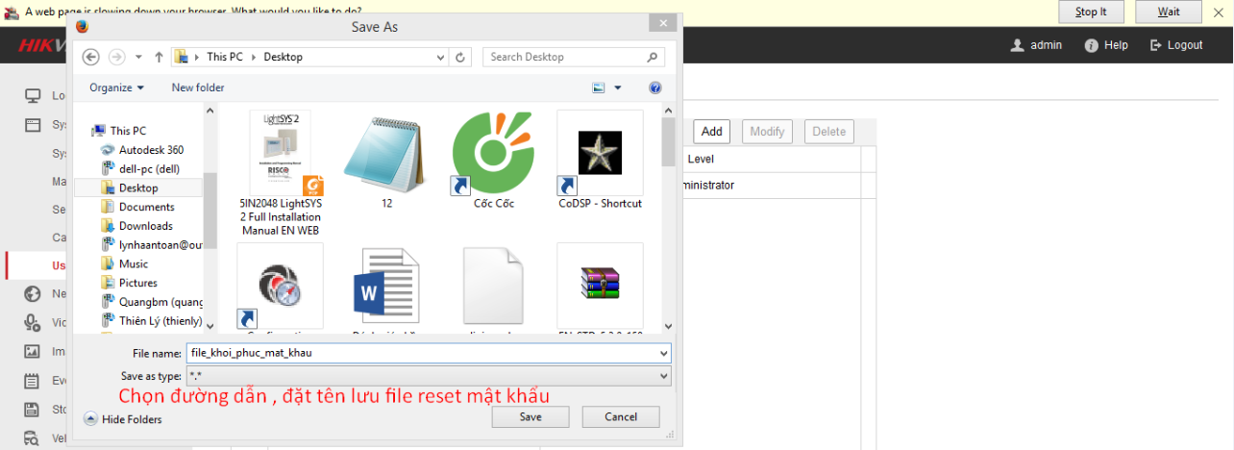Click the Search Desktop field

click(567, 57)
